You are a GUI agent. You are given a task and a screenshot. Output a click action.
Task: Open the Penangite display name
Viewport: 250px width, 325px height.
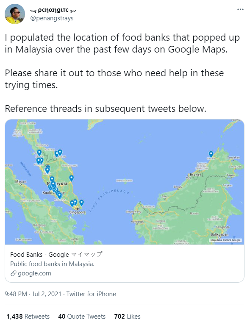[x=53, y=10]
